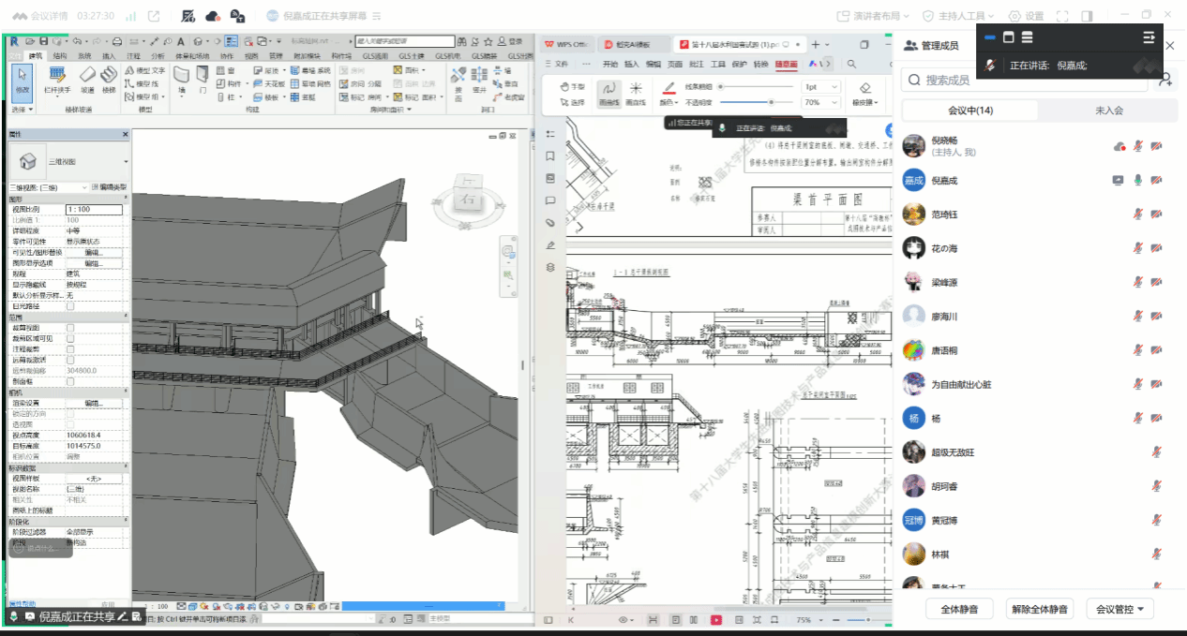Viewport: 1187px width, 636px height.
Task: Open the 结构 ribbon tab in Revit
Action: pos(60,56)
